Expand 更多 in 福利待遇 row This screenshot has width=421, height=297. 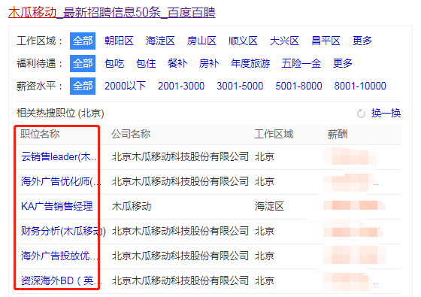pos(343,63)
